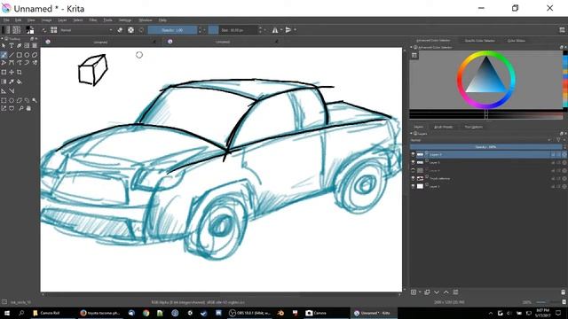This screenshot has width=568, height=319.
Task: Select the Assistant tool
Action: pyautogui.click(x=4, y=91)
